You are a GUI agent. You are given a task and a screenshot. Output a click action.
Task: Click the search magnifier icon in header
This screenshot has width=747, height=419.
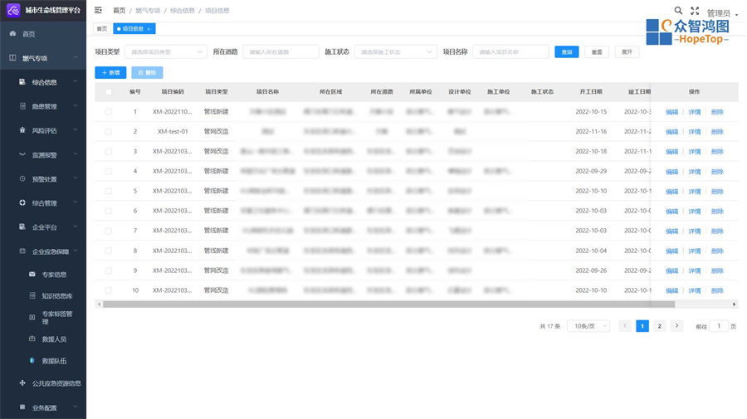click(x=678, y=11)
